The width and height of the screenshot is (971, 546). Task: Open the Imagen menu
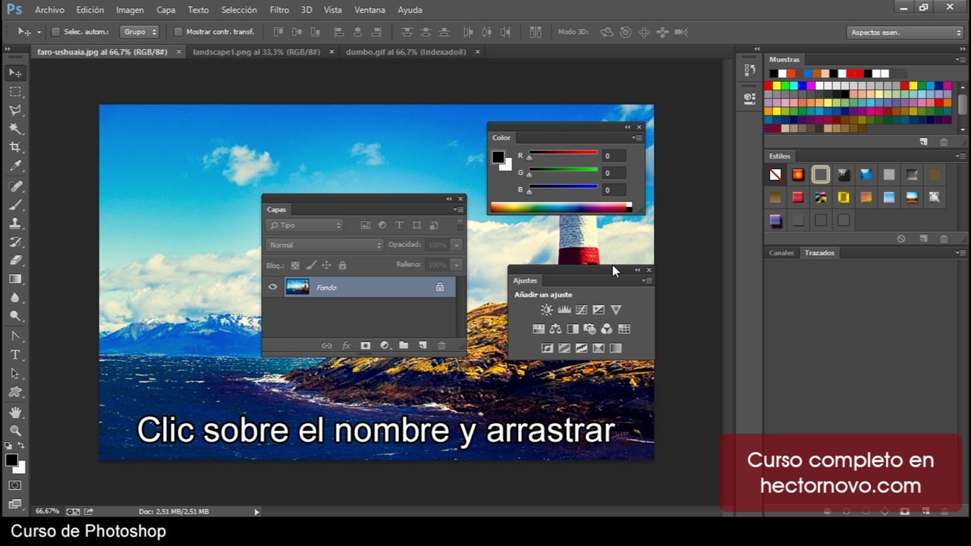pos(130,10)
